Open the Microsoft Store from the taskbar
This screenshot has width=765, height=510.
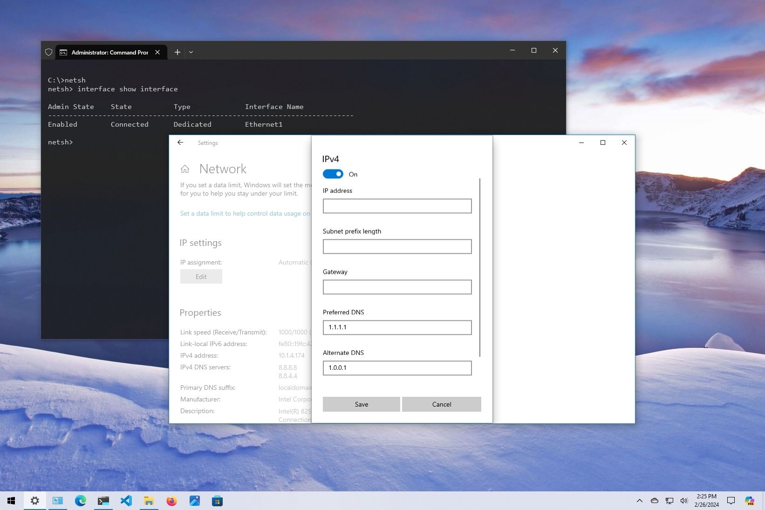point(217,501)
